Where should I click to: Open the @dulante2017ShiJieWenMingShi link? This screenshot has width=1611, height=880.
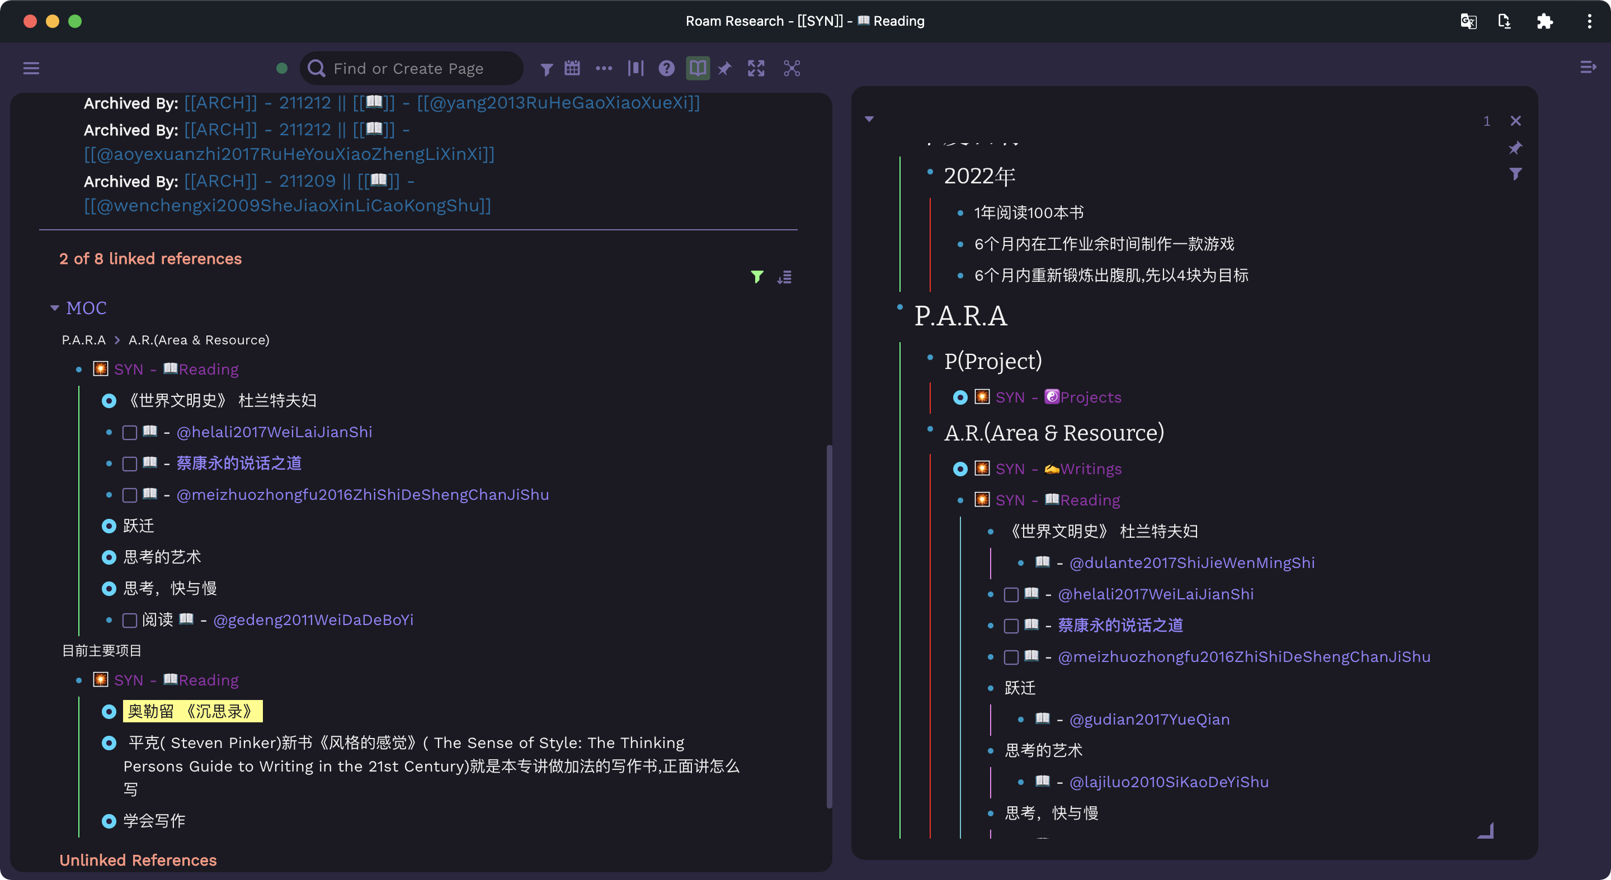click(1192, 562)
